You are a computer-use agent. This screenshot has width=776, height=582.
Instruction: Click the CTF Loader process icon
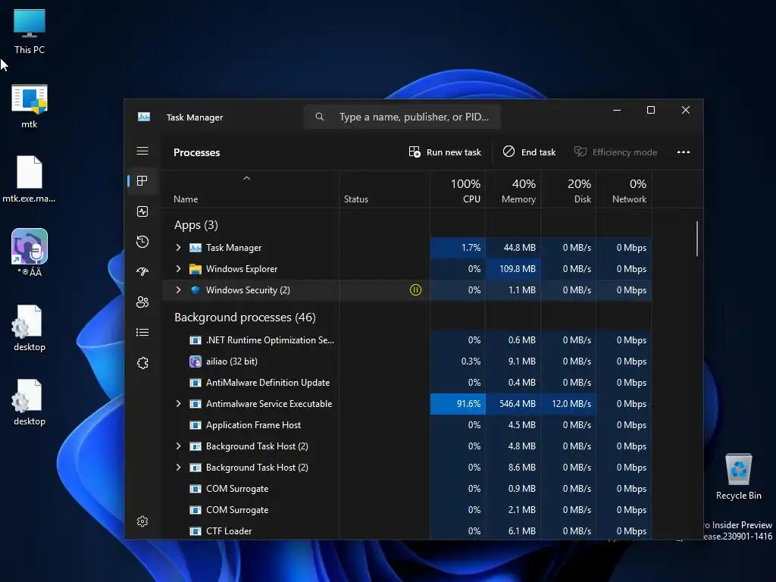pos(196,531)
